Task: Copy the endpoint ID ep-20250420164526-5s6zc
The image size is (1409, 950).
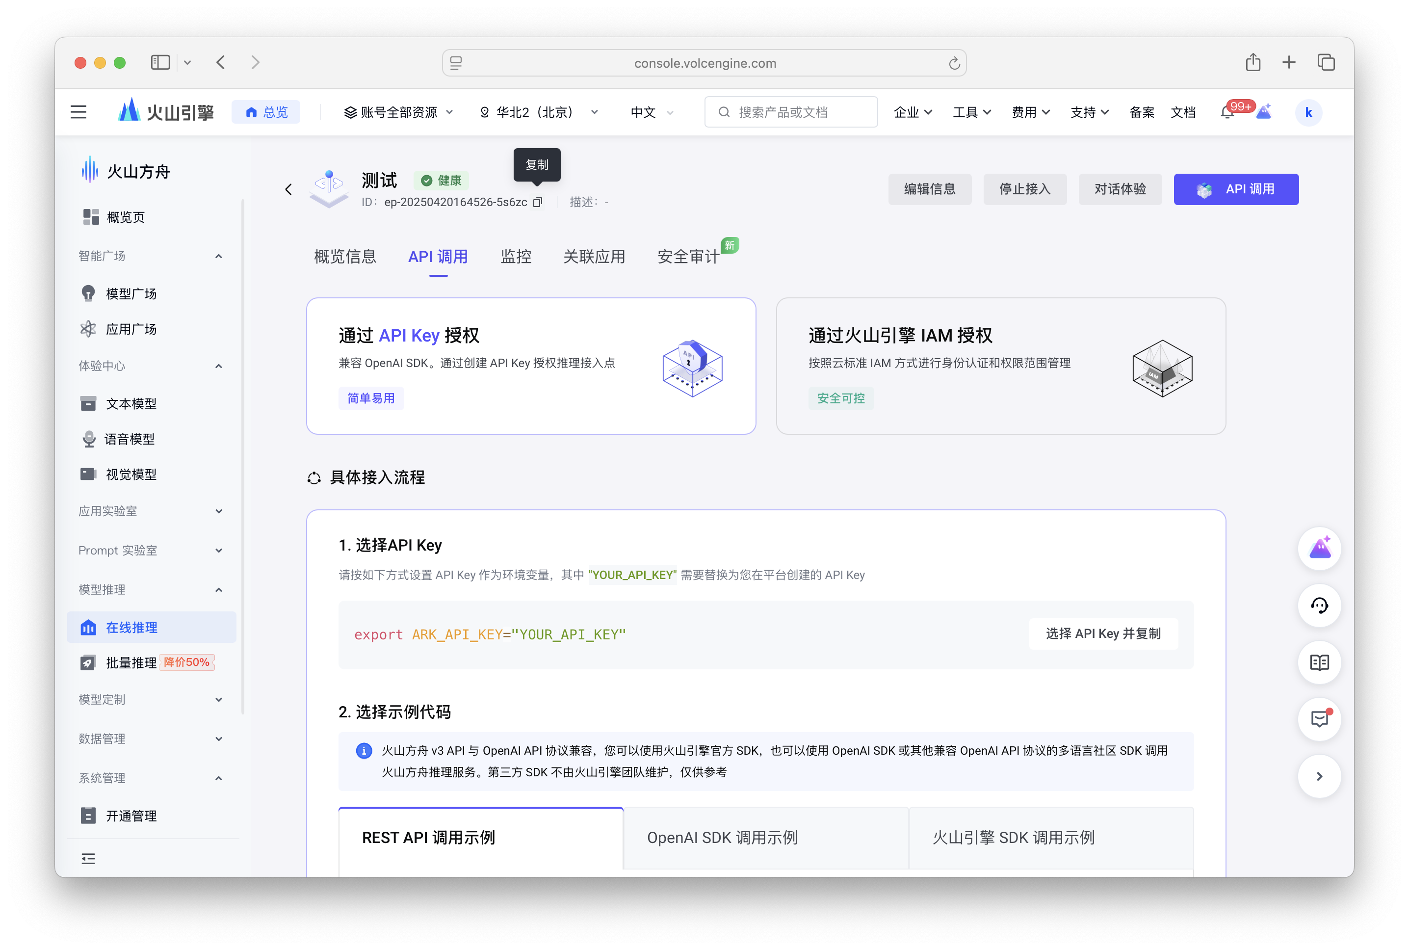Action: (538, 202)
